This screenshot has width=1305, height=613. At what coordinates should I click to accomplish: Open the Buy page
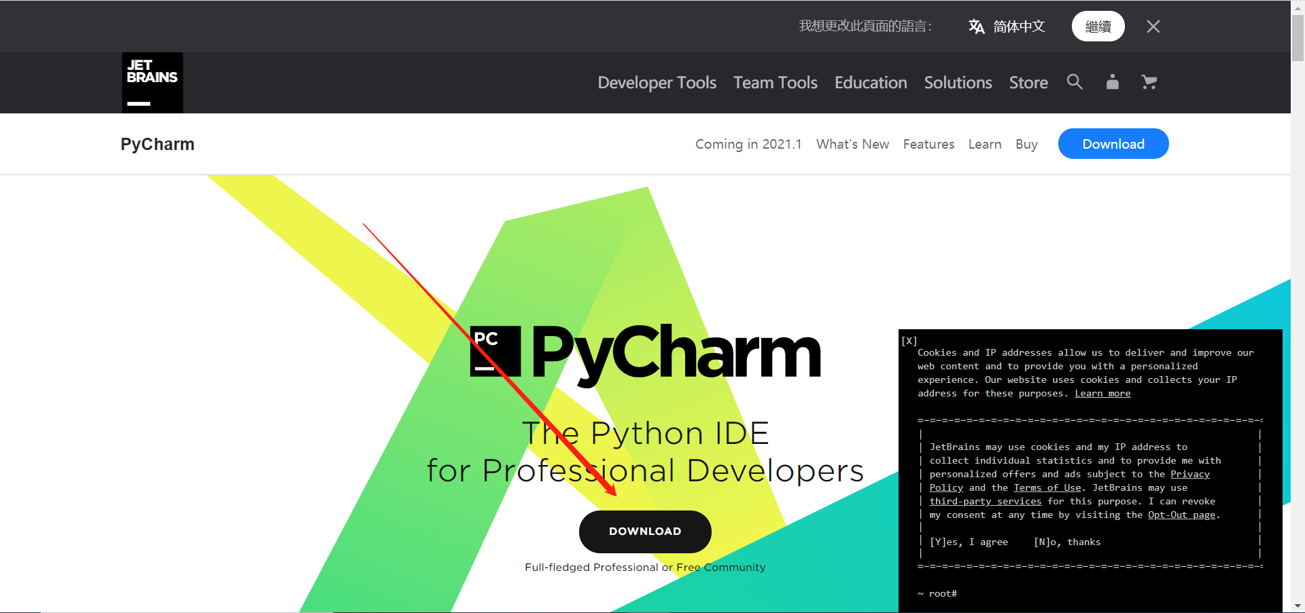(x=1026, y=144)
